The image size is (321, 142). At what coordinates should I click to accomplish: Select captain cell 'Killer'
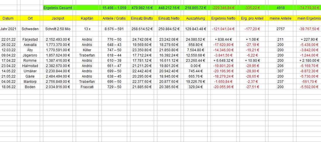click(x=87, y=50)
